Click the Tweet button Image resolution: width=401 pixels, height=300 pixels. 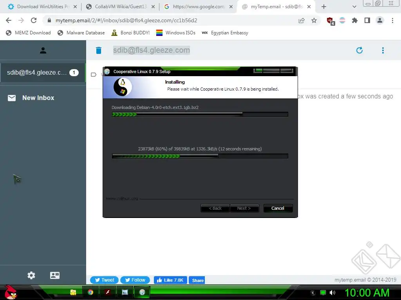pos(104,280)
